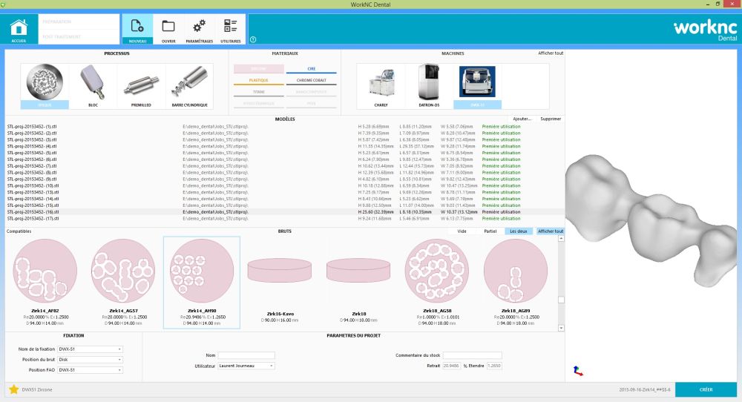Open the Position du brut dropdown
Screen dimensions: 742x402
[x=90, y=360]
